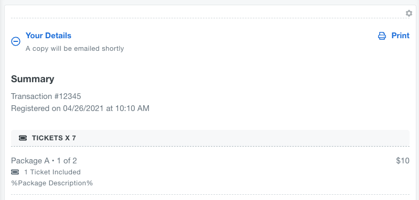Click the printer icon
The image size is (419, 200).
click(x=382, y=36)
